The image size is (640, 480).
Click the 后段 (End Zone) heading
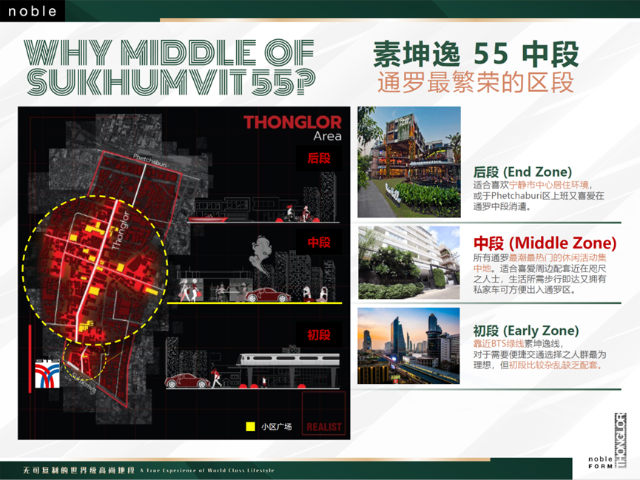pyautogui.click(x=522, y=172)
